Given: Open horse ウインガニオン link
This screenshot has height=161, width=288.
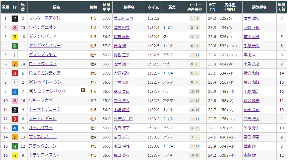Looking at the screenshot, I should pos(43,27).
